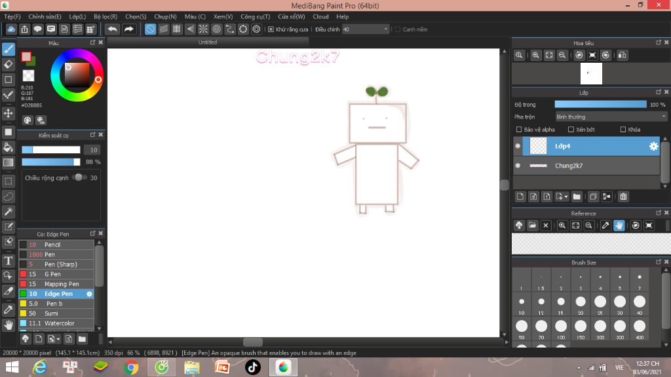Click the Navigator preview thumbnail
Image resolution: width=671 pixels, height=377 pixels.
point(591,73)
